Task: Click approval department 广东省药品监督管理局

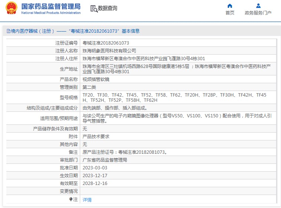Action: coord(105,160)
